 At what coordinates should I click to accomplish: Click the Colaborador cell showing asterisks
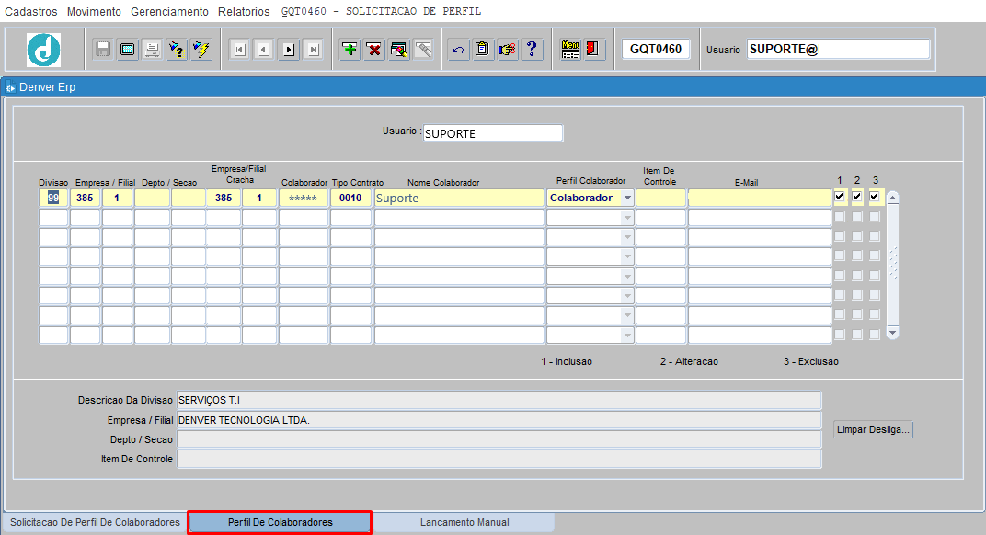coord(304,198)
